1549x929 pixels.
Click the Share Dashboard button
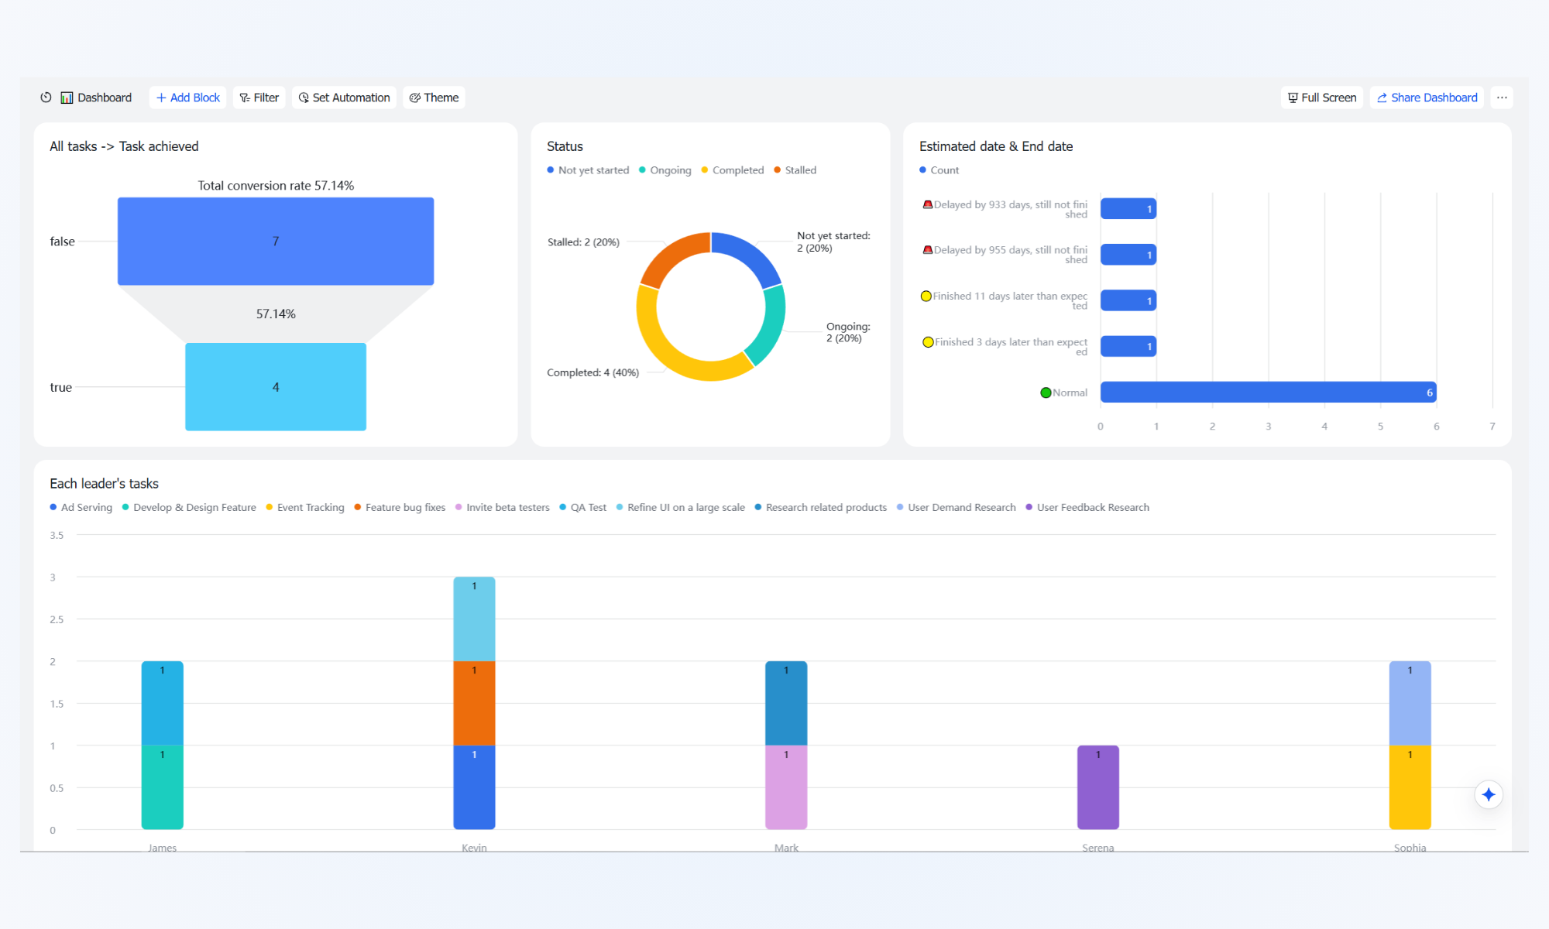(x=1427, y=98)
